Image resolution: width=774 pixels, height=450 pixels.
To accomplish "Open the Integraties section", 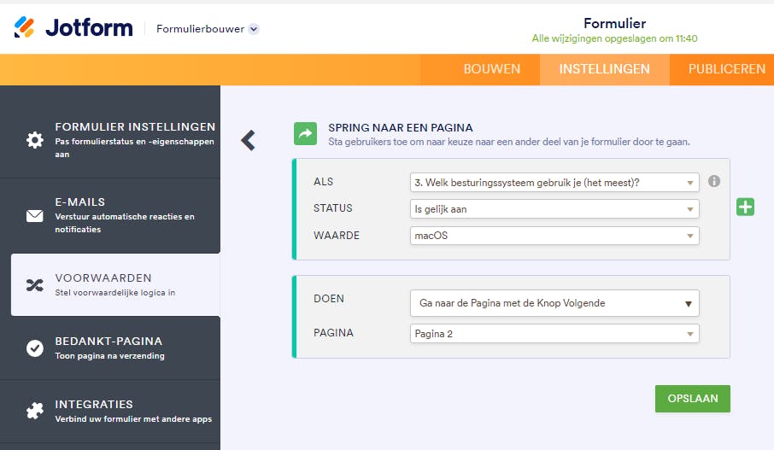I will point(110,411).
